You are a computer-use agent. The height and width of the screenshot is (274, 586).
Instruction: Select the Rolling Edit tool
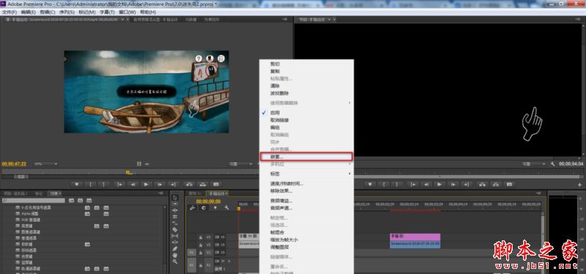(x=175, y=217)
